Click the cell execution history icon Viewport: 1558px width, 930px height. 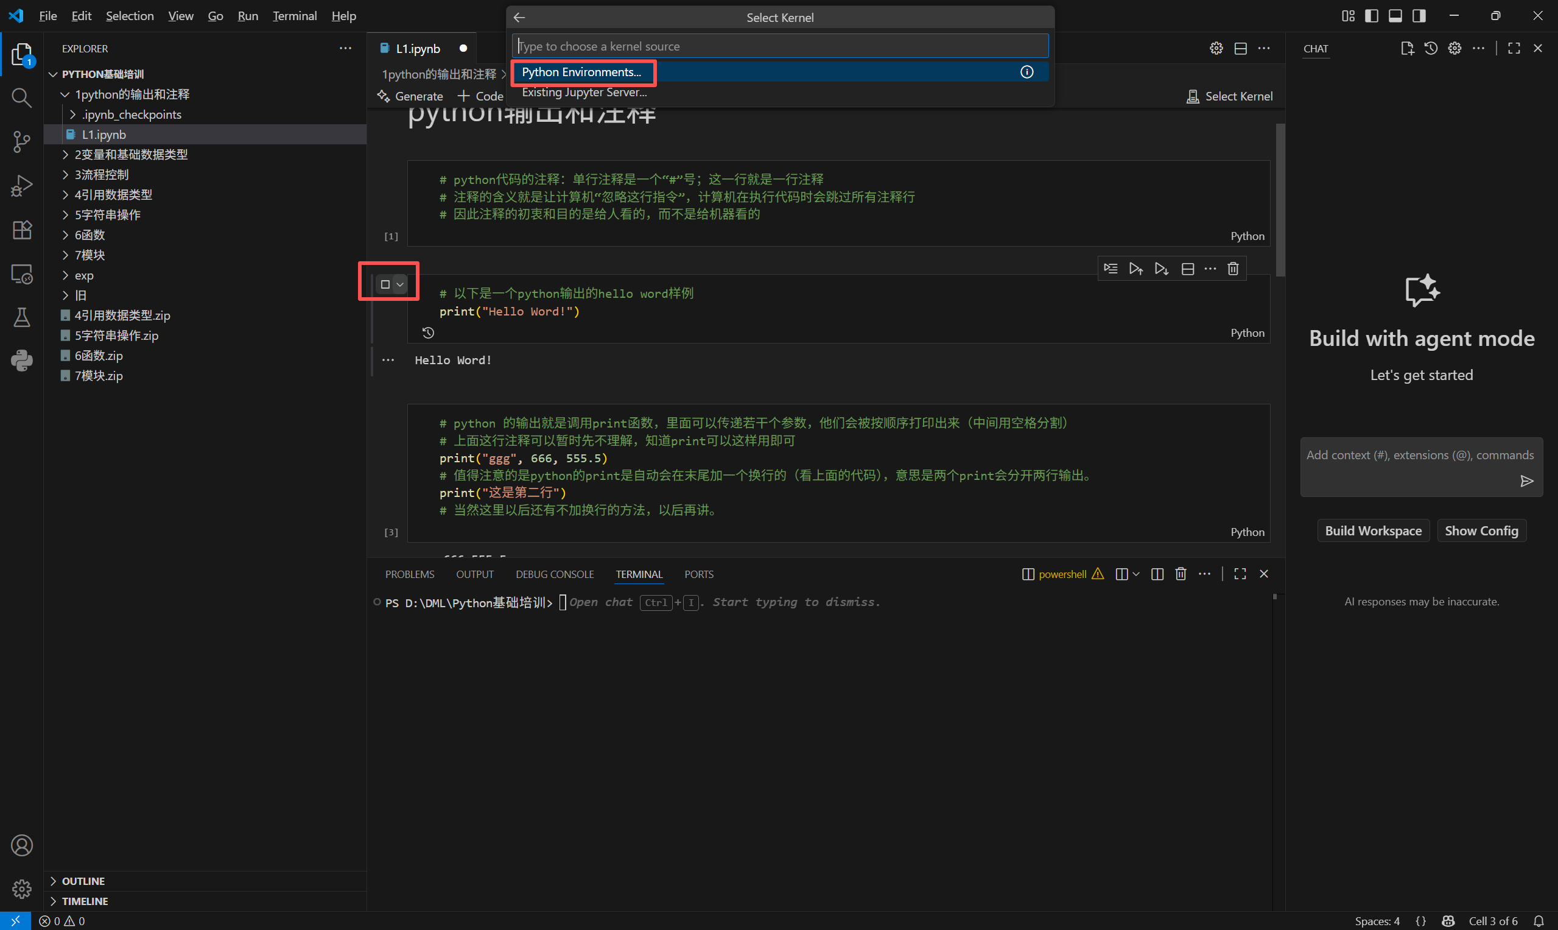428,333
